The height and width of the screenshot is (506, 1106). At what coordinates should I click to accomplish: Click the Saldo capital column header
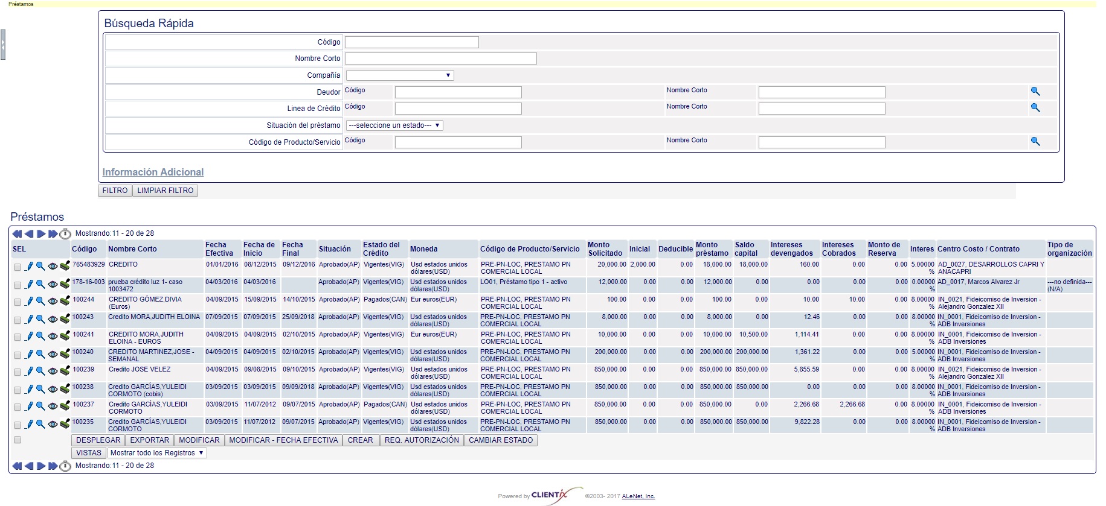pyautogui.click(x=746, y=249)
